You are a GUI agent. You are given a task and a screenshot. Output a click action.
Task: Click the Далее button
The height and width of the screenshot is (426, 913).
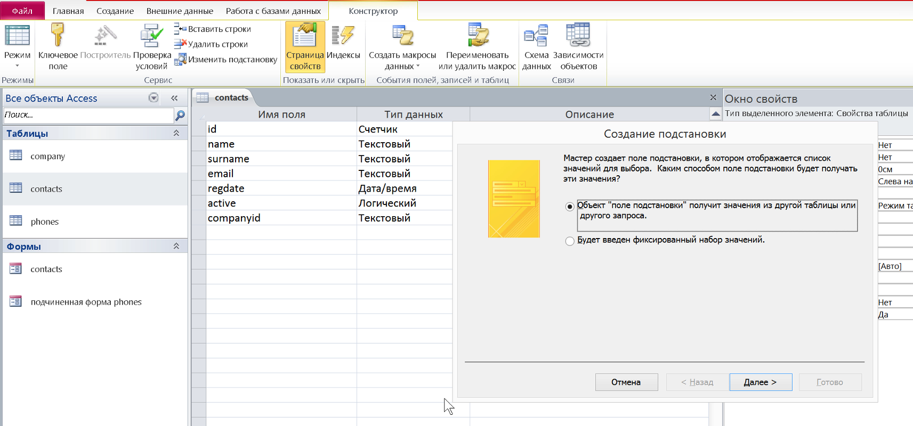coord(761,382)
